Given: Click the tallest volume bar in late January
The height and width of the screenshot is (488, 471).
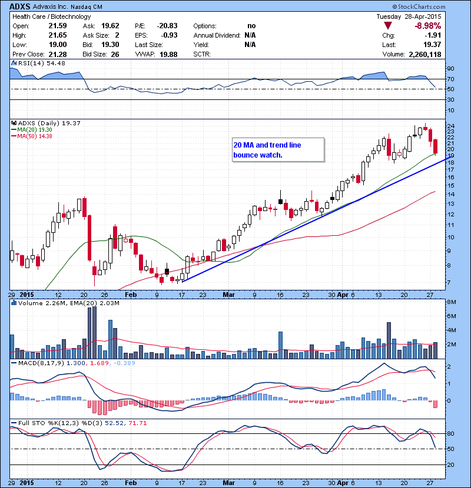Looking at the screenshot, I should click(94, 332).
